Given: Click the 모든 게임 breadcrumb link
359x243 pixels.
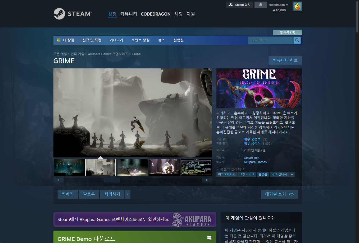Looking at the screenshot, I should click(60, 54).
